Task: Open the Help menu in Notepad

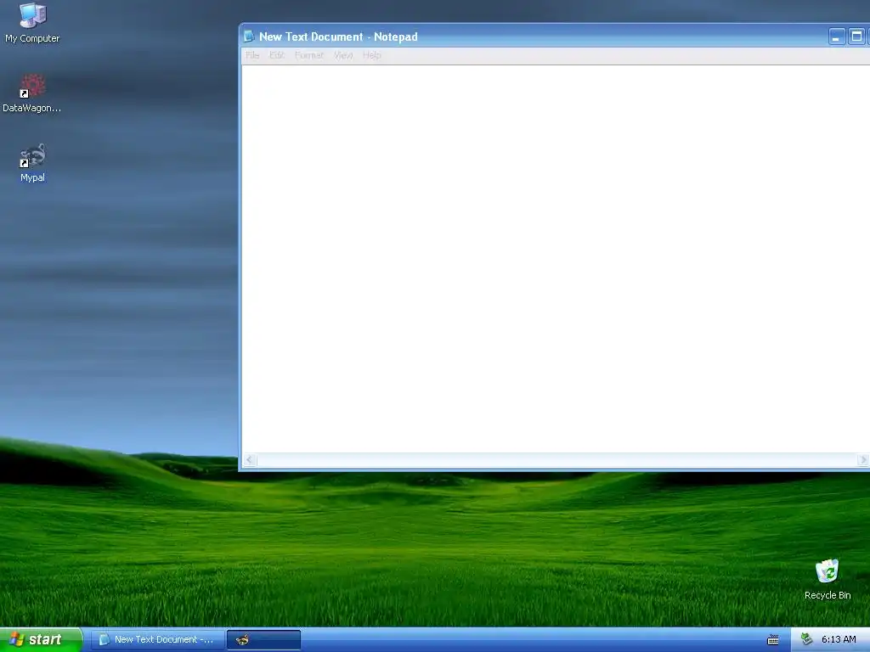Action: pyautogui.click(x=372, y=55)
